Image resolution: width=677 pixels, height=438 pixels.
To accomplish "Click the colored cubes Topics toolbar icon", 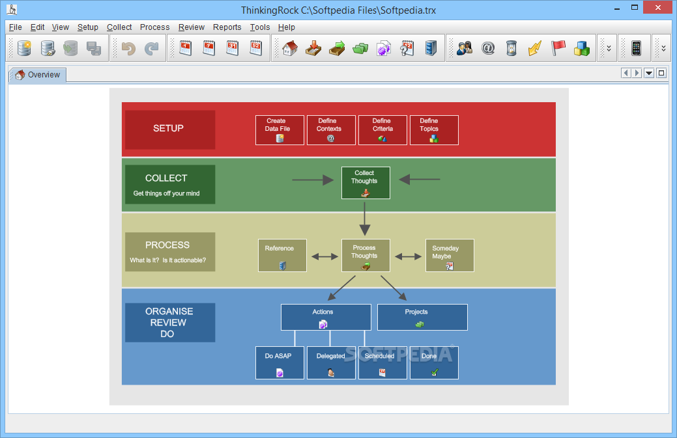I will (582, 48).
